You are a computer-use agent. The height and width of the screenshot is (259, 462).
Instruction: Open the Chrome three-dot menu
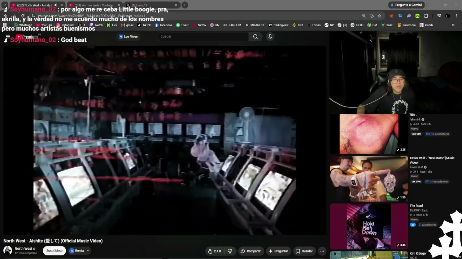tap(457, 16)
